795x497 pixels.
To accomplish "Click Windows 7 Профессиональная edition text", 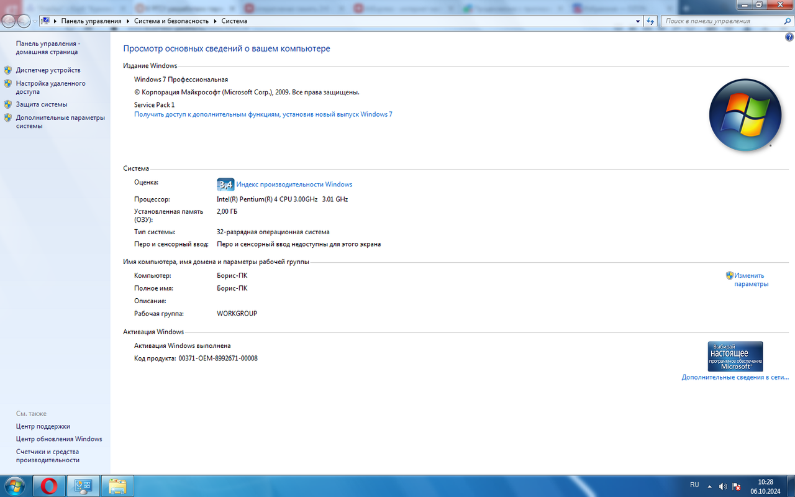I will click(x=181, y=80).
